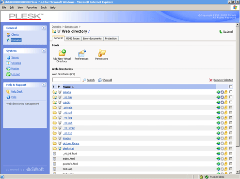Click the lock icon for index.html
Viewport: 240px width, 179px height.
(x=226, y=159)
